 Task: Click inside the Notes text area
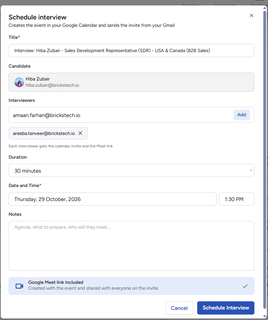(131, 246)
